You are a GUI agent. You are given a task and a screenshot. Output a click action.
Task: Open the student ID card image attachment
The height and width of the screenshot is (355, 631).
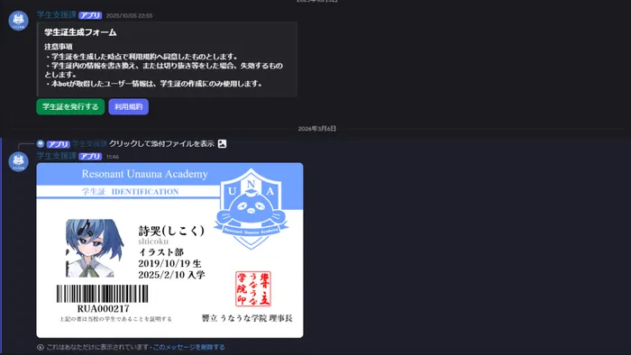coord(169,250)
